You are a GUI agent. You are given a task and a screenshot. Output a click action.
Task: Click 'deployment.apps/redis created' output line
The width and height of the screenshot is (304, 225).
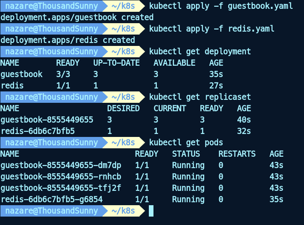click(x=68, y=40)
